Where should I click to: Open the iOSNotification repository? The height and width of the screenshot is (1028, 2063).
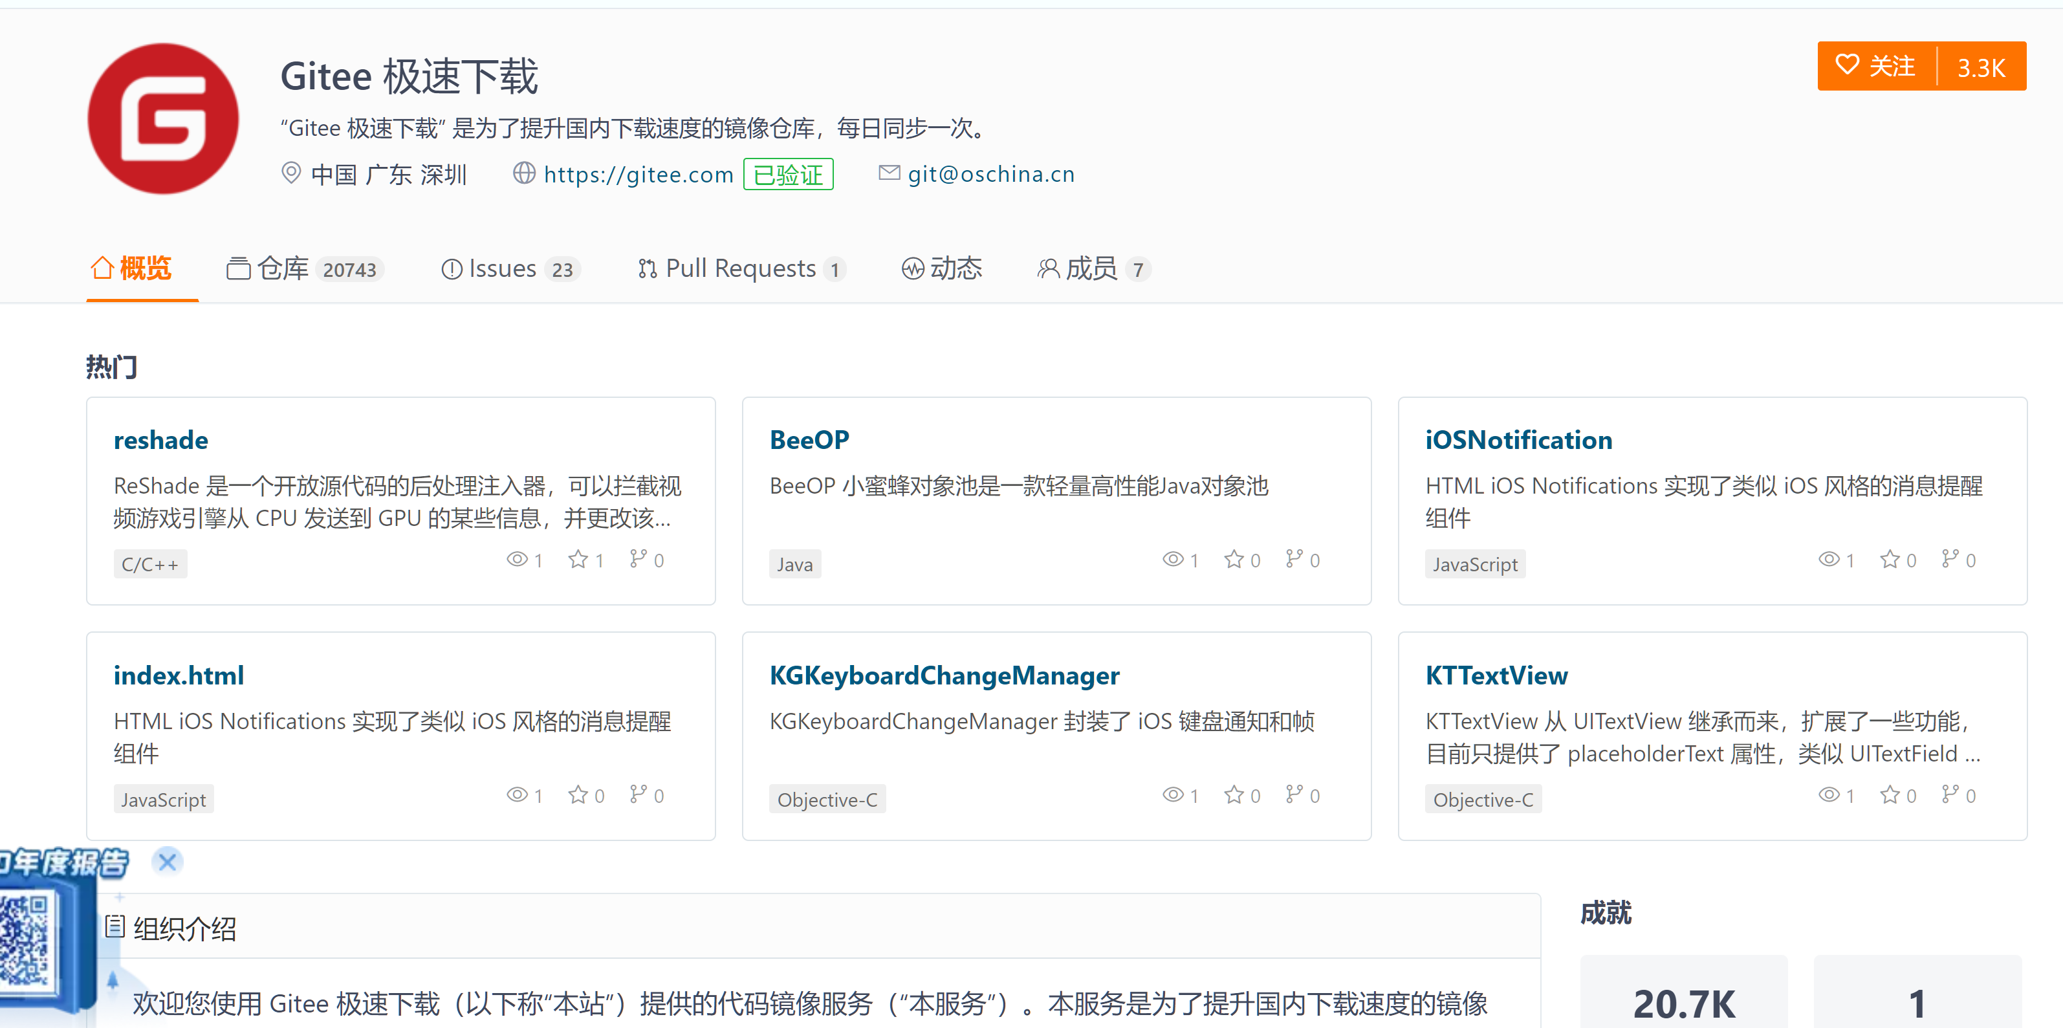[x=1518, y=439]
